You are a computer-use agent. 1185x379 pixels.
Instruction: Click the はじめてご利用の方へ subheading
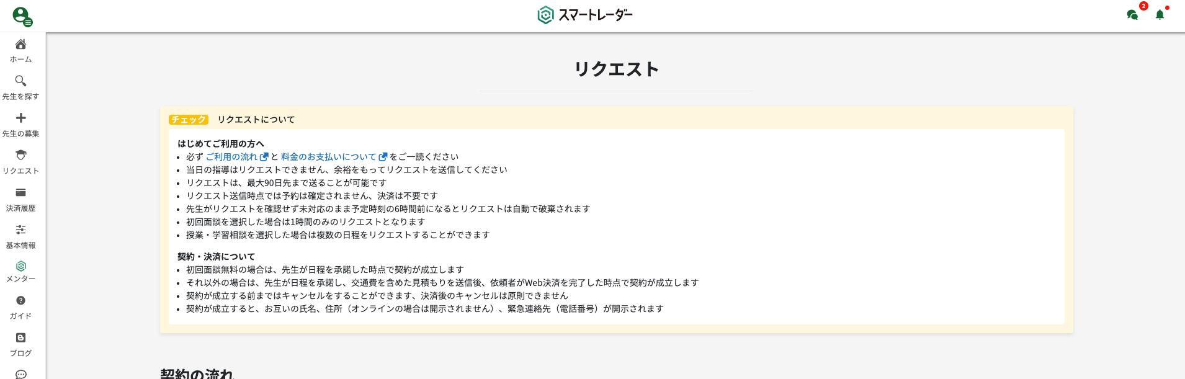(221, 144)
